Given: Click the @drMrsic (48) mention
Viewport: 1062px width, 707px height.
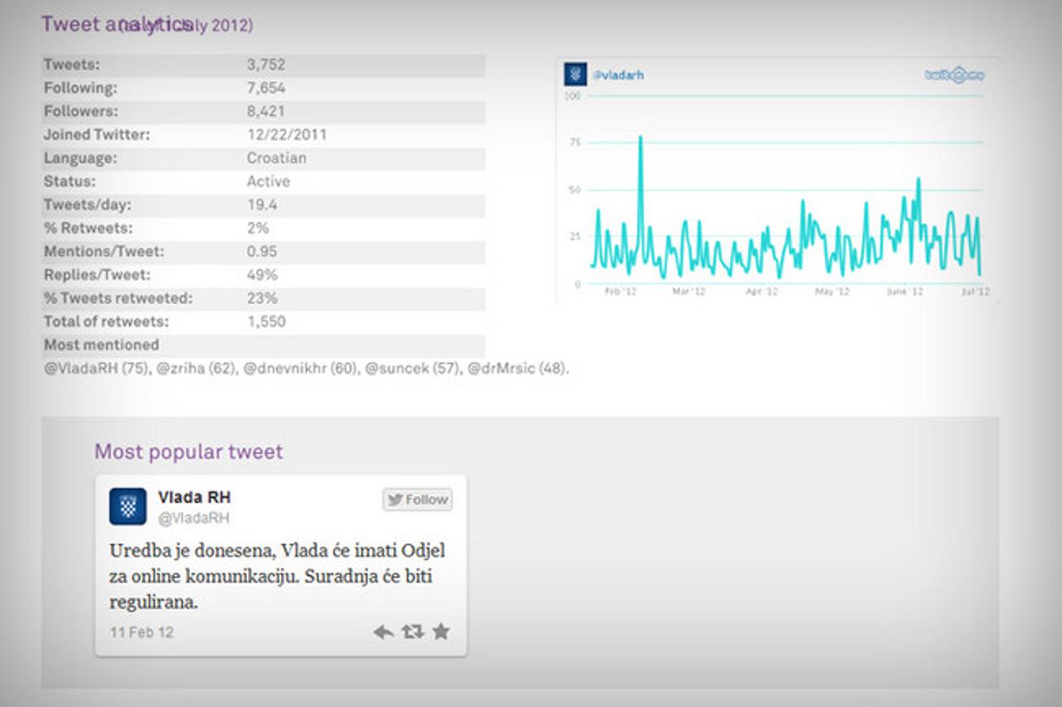Looking at the screenshot, I should pyautogui.click(x=518, y=369).
